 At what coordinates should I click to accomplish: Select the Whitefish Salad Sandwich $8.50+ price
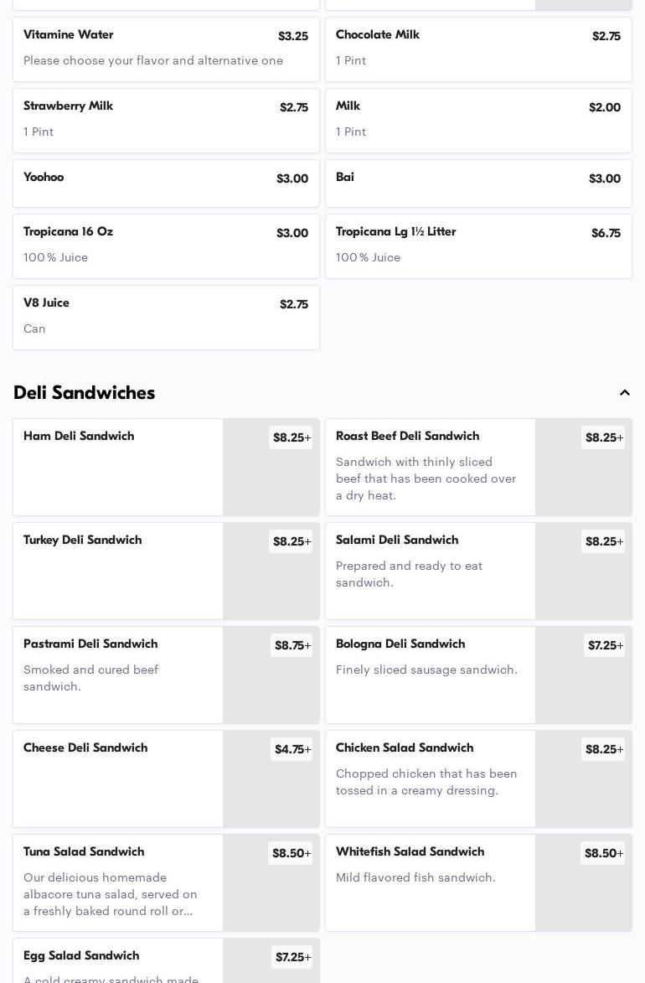coord(603,853)
